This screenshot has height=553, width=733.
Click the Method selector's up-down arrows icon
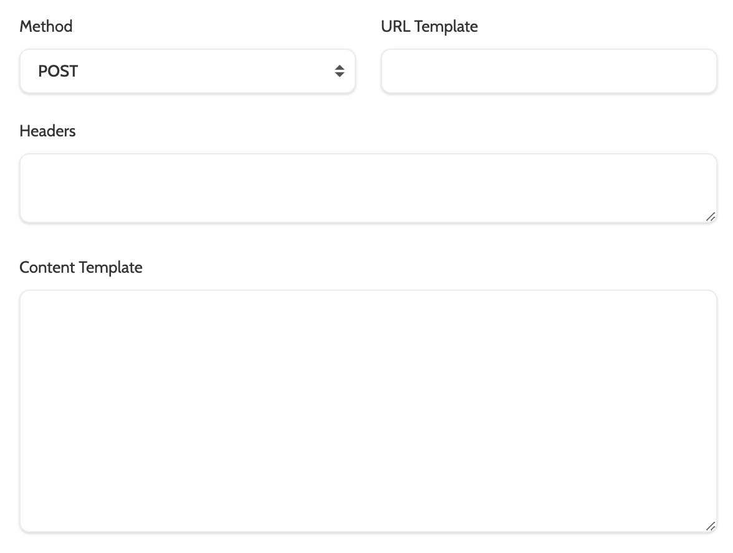[x=339, y=71]
